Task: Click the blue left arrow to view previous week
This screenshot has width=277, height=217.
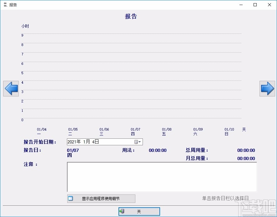Action: tap(11, 89)
